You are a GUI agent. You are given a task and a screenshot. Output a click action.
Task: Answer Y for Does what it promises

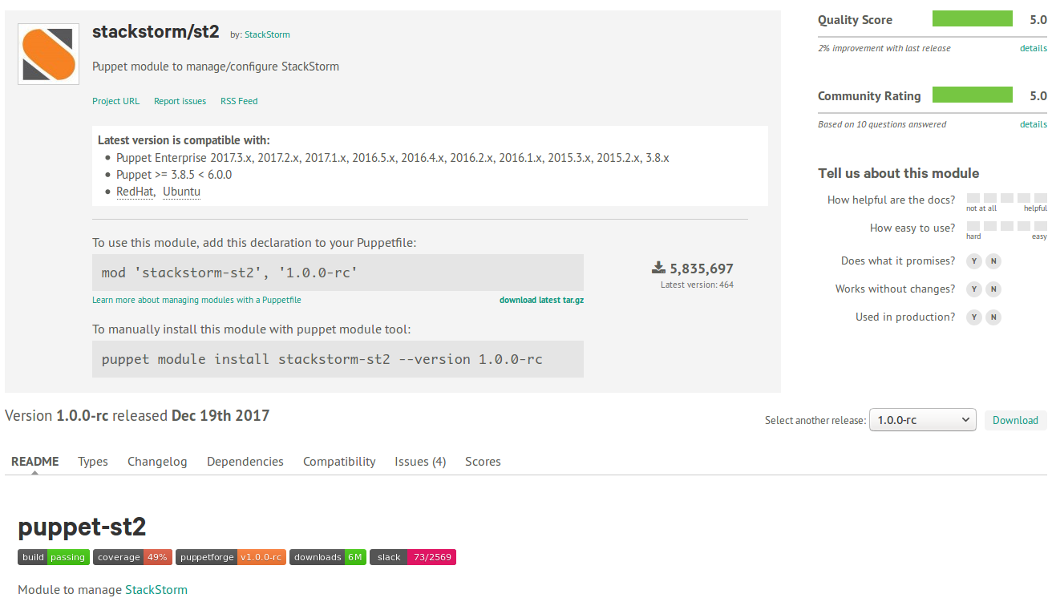pos(973,261)
